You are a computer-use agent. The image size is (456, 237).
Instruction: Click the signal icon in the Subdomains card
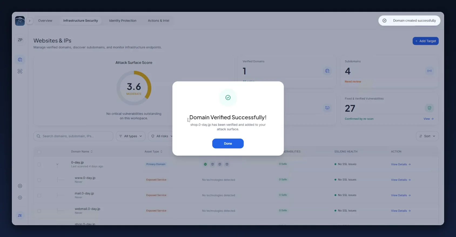[429, 71]
